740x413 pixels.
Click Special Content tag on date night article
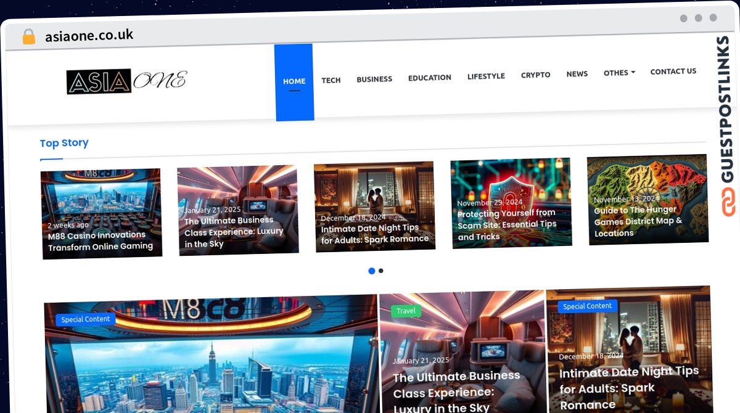point(588,306)
